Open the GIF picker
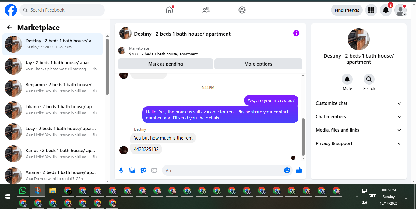The image size is (416, 209). (x=154, y=170)
